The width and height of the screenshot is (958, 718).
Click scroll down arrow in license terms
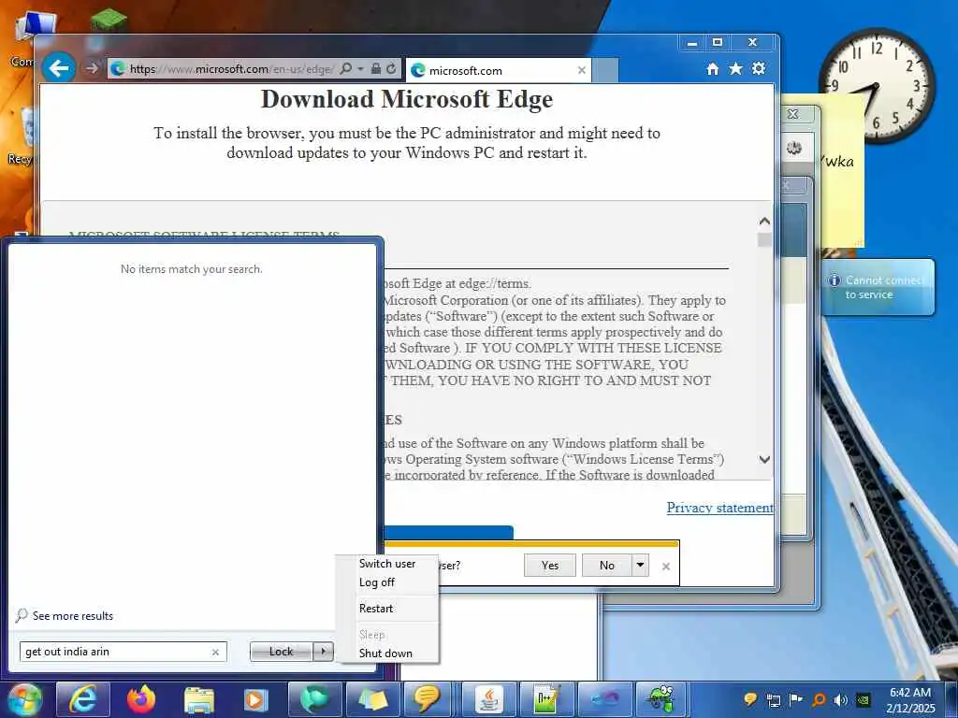pos(764,460)
